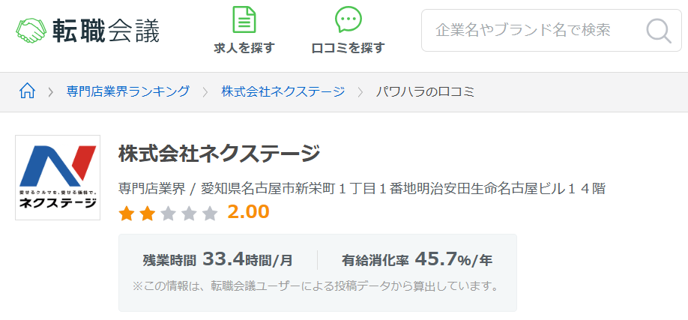Screen dimensions: 688x320
Task: Select パワハラの口コミ breadcrumb text
Action: [425, 91]
